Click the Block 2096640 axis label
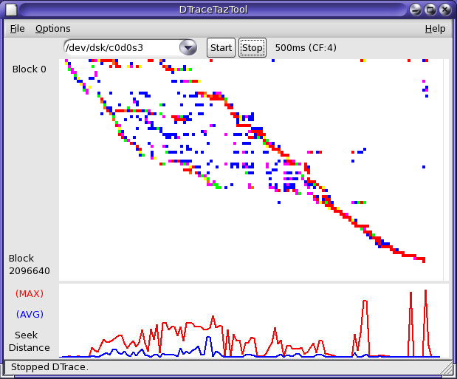457x379 pixels. click(30, 264)
